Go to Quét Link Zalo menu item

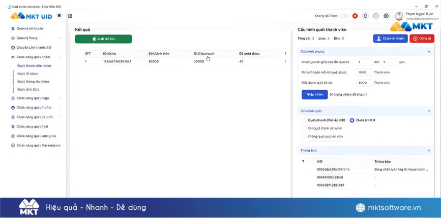click(30, 89)
